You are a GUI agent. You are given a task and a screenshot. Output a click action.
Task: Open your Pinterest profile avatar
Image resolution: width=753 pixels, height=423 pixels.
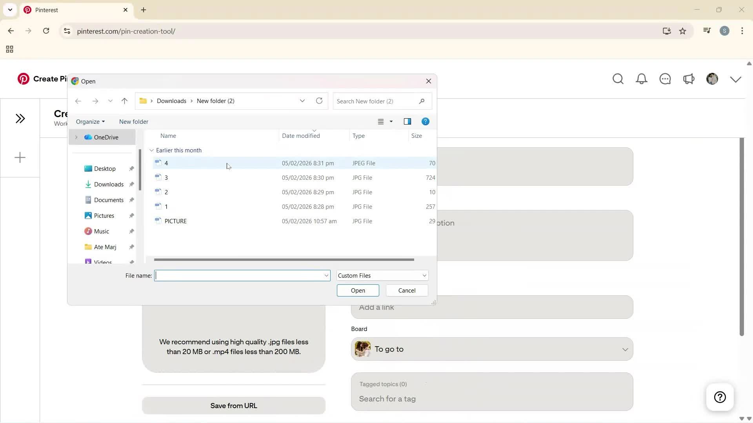point(712,79)
